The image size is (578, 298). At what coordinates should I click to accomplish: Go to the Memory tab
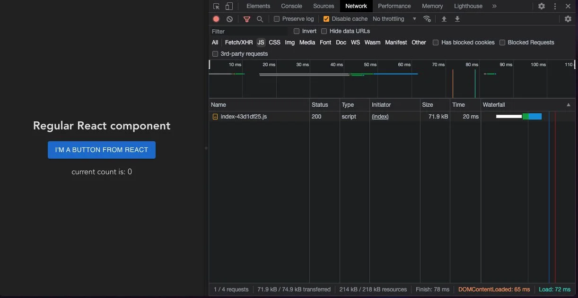click(432, 6)
